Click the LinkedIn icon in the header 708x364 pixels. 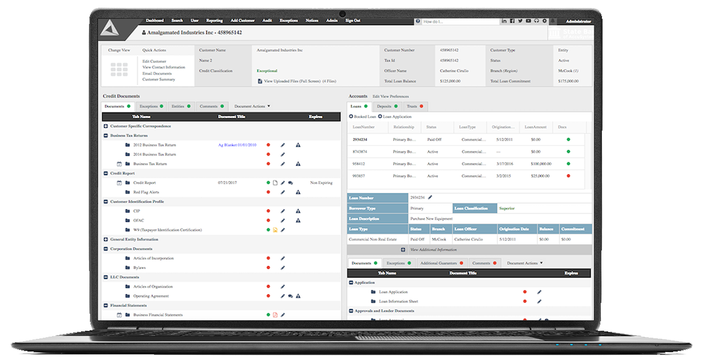point(504,21)
